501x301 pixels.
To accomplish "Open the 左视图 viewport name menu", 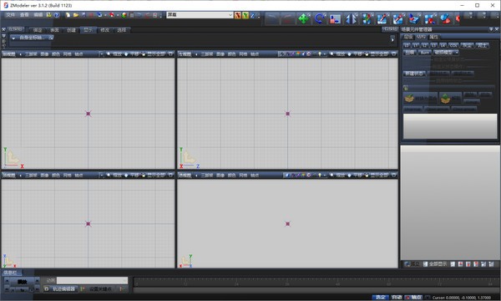I will pos(185,54).
